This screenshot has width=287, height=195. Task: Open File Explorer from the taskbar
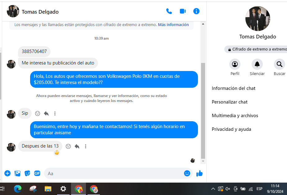click(48, 189)
